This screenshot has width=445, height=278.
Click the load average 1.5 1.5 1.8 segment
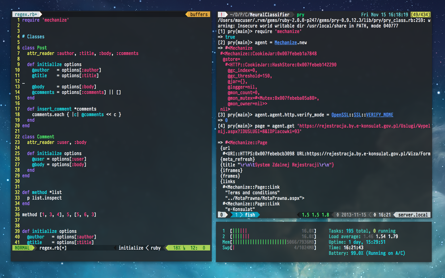[315, 215]
